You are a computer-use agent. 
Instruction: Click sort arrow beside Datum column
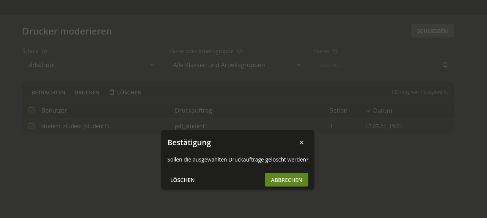coord(368,111)
